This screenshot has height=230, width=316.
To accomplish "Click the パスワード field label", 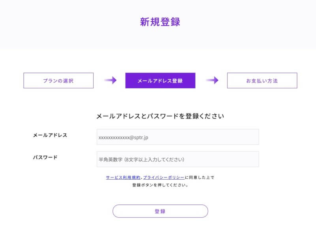I will [x=45, y=157].
